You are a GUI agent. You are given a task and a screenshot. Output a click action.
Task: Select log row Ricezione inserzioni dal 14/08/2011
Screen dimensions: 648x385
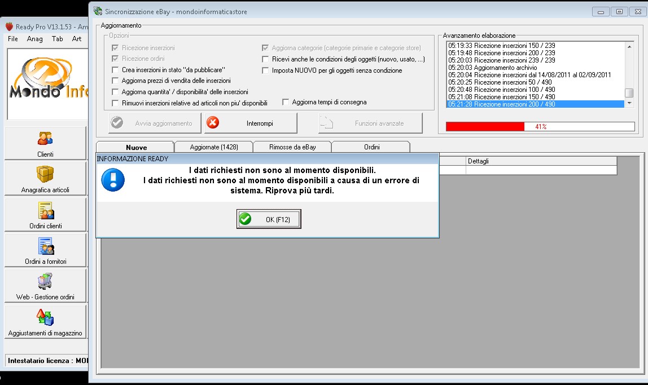pyautogui.click(x=535, y=75)
